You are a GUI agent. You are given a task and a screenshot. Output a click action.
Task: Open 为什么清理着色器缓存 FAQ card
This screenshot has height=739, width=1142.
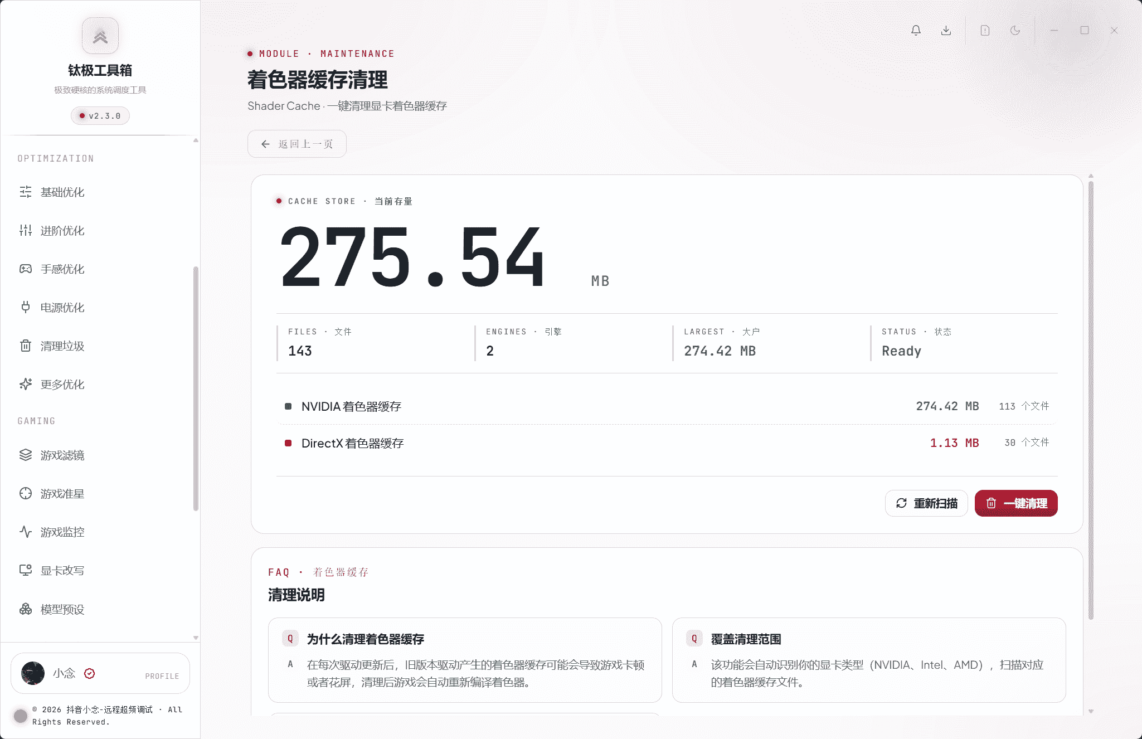465,660
